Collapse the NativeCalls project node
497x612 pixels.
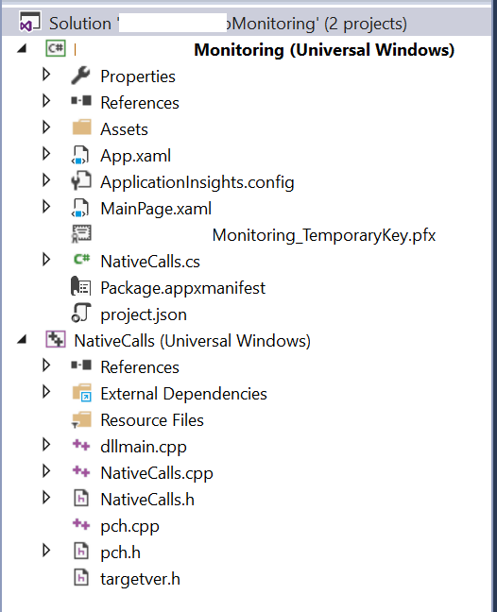23,340
